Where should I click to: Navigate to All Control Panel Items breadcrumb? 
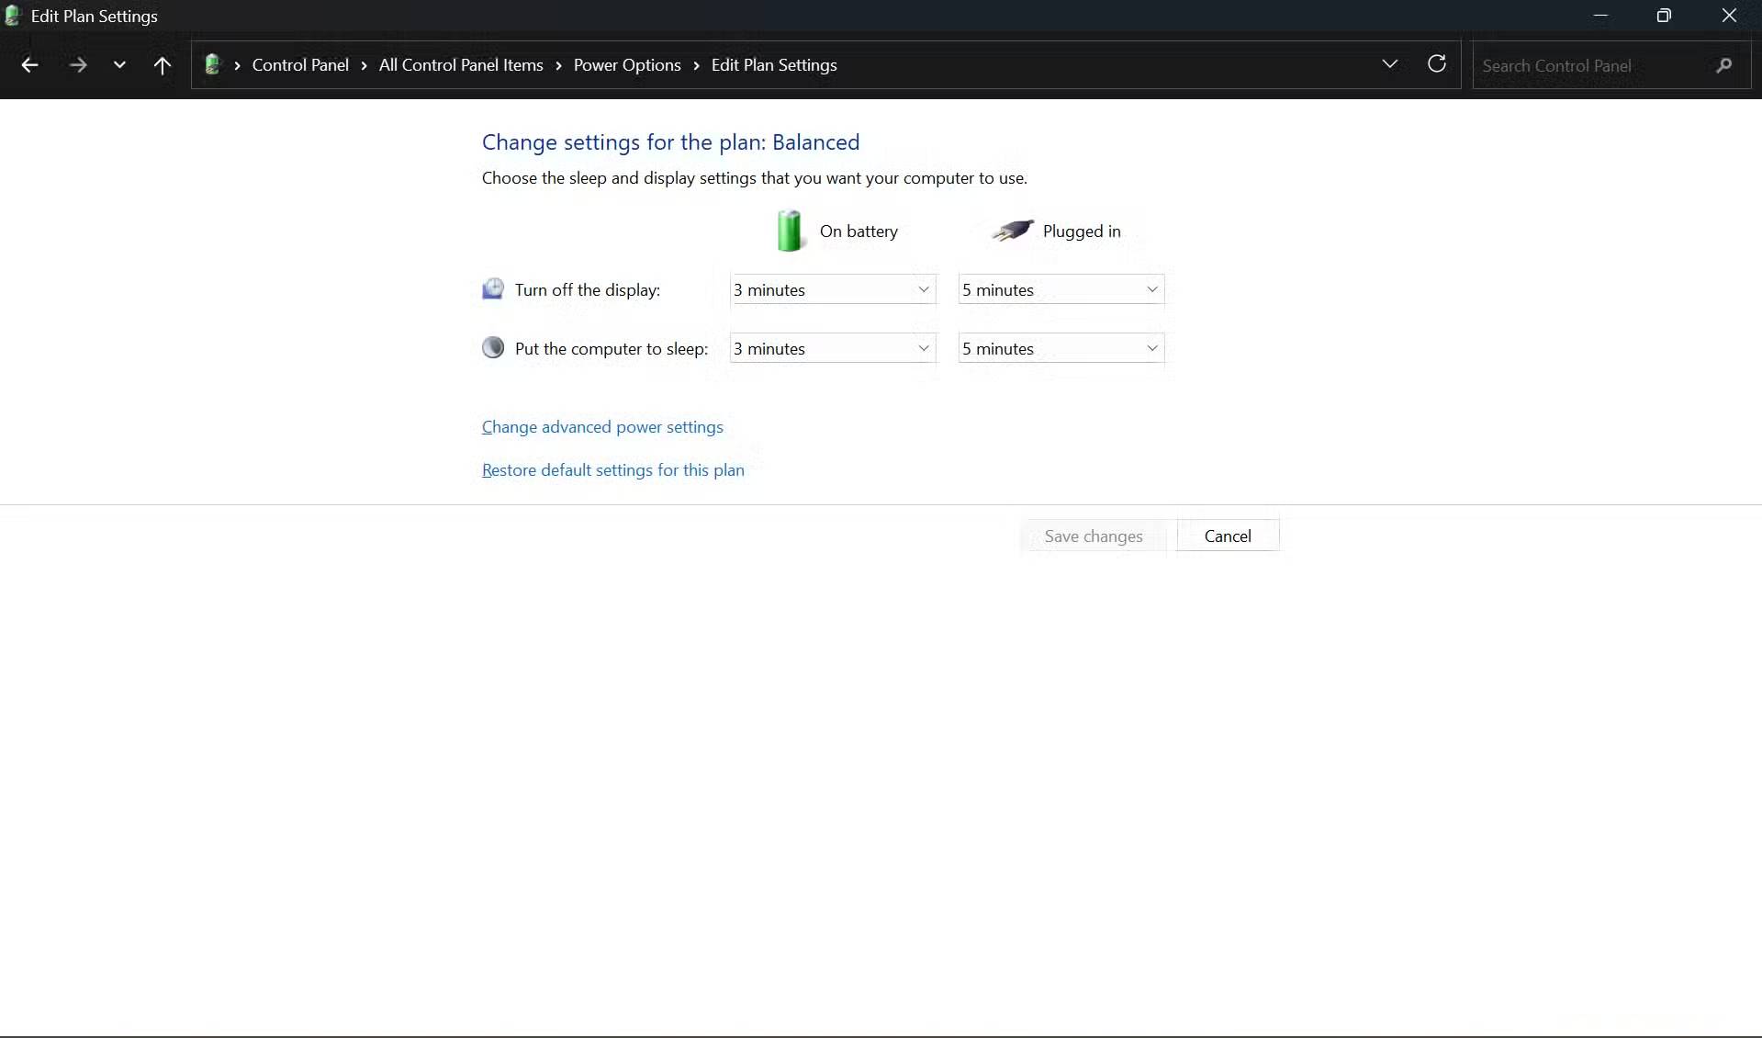(x=461, y=64)
